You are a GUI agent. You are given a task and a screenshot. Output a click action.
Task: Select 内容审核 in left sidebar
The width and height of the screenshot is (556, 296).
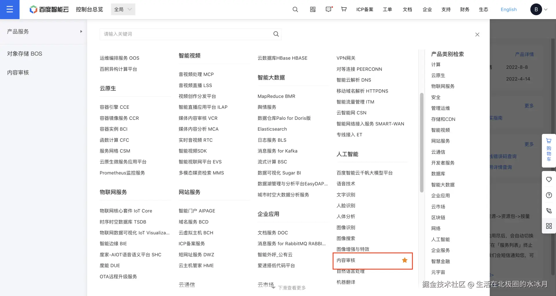point(18,73)
